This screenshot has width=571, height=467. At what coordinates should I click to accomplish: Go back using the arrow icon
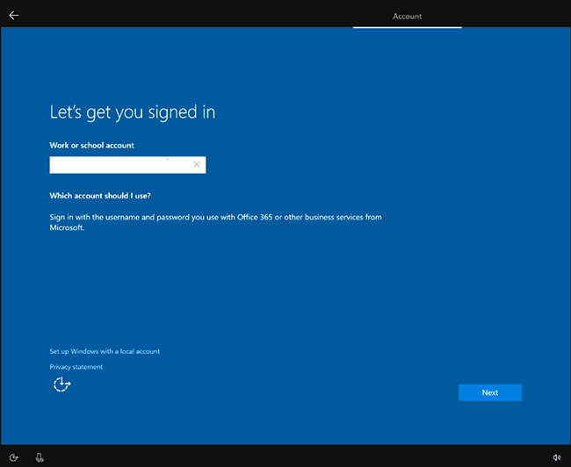coord(14,15)
